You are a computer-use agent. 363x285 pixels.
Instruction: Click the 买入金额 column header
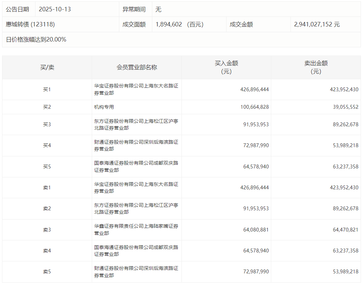click(x=226, y=67)
